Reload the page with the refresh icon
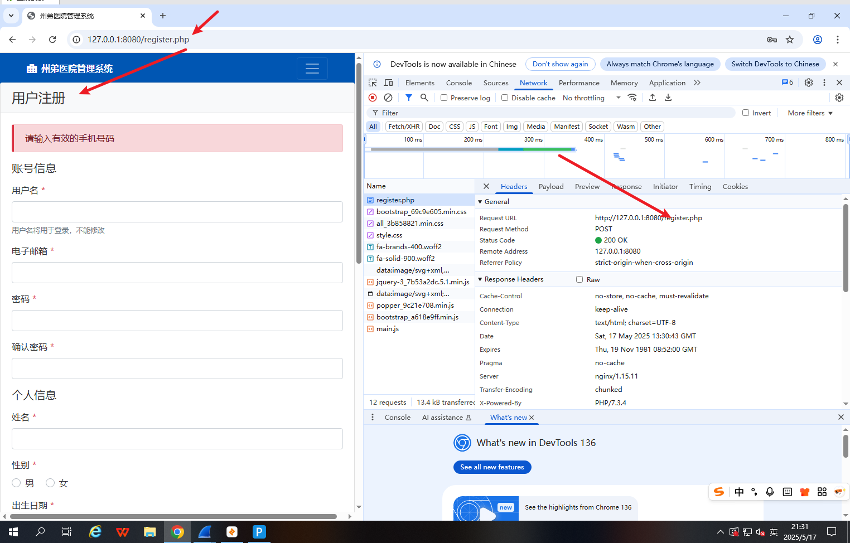850x543 pixels. pos(52,40)
